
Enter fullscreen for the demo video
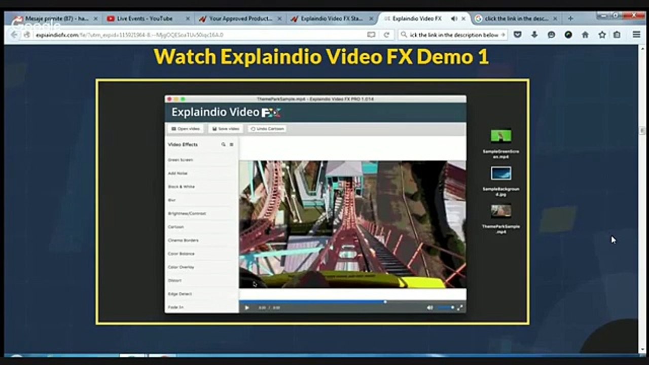460,307
